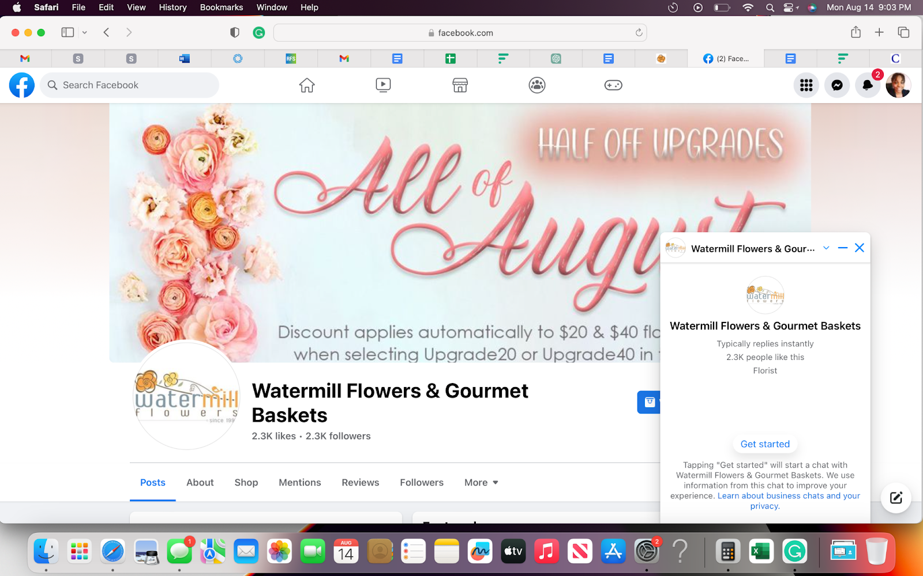Switch to the RFS browser tab
This screenshot has width=923, height=576.
(x=291, y=58)
